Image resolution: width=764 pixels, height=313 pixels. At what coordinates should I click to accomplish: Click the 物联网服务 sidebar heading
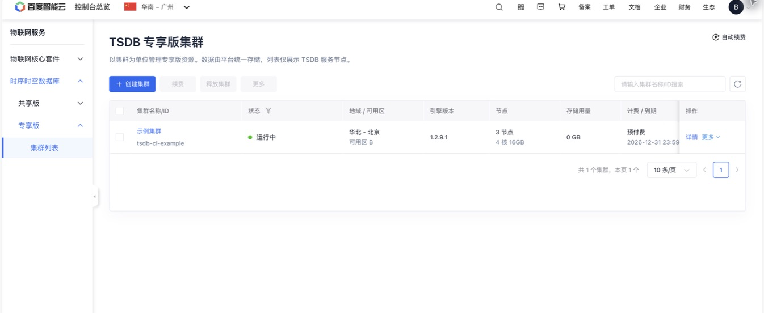coord(28,32)
